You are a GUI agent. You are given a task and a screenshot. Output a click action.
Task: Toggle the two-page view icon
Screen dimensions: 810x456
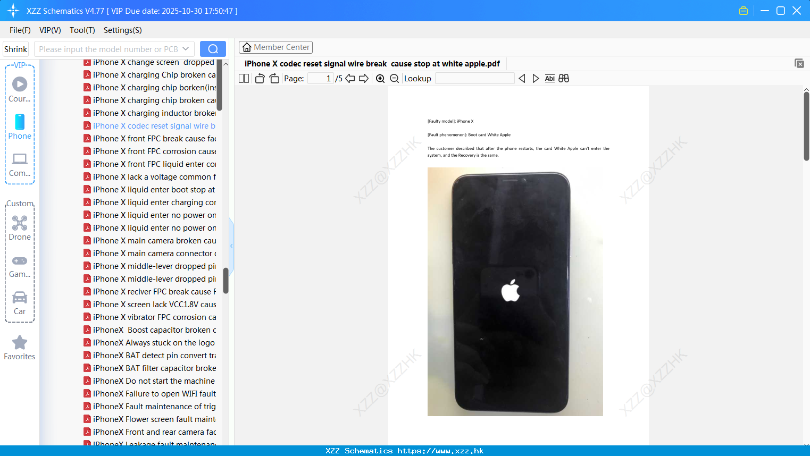pyautogui.click(x=244, y=79)
